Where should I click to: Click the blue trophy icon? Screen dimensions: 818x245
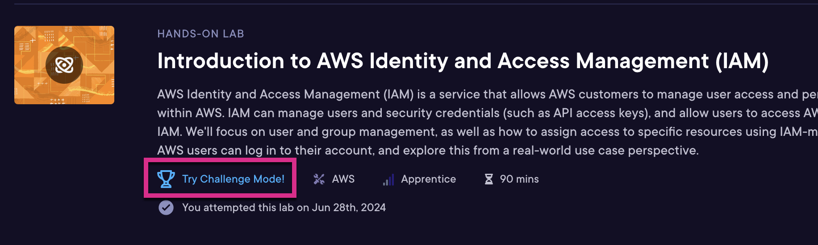166,179
